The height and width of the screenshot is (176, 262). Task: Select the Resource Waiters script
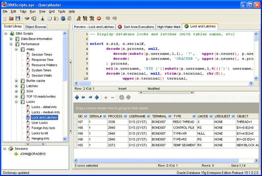(44, 65)
